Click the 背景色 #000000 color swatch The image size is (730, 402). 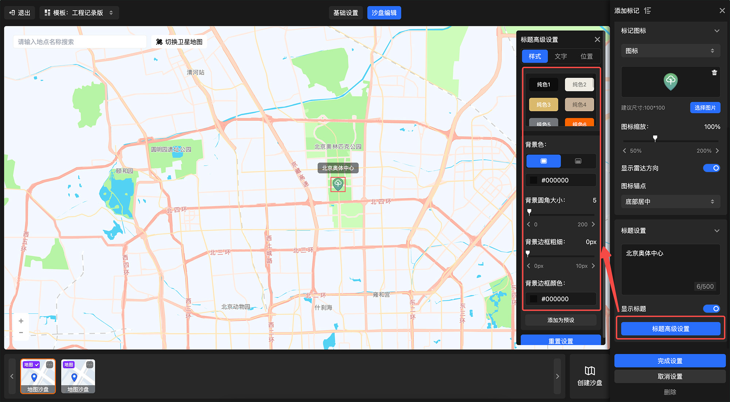tap(534, 180)
